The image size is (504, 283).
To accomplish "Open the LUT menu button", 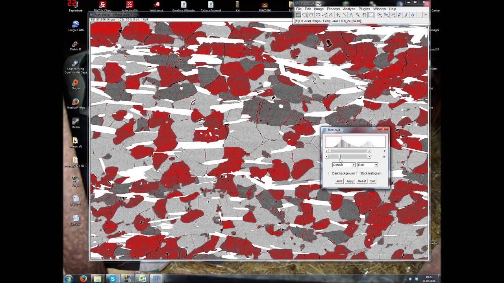I will coord(393,15).
